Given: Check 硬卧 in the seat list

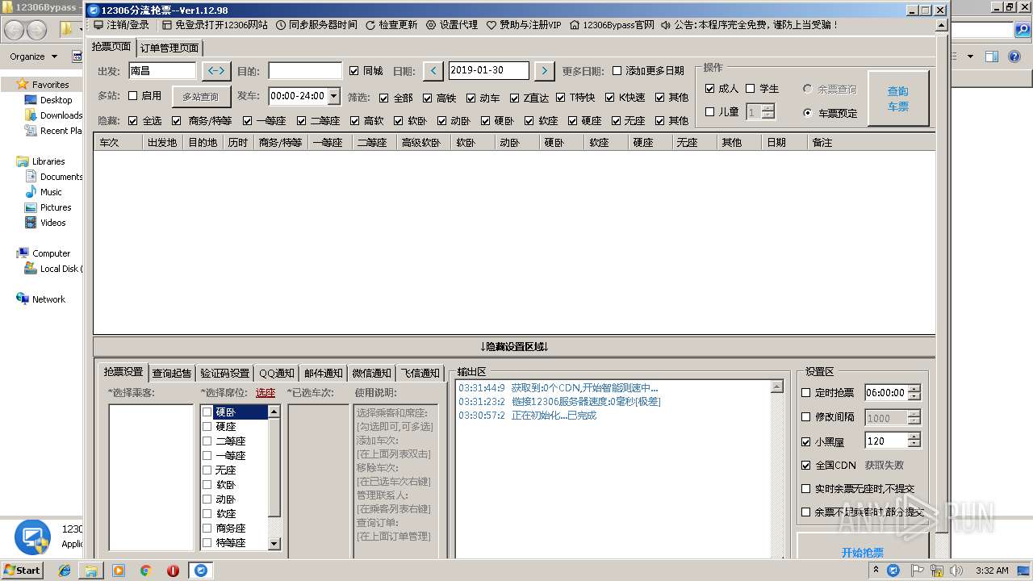Looking at the screenshot, I should tap(207, 412).
